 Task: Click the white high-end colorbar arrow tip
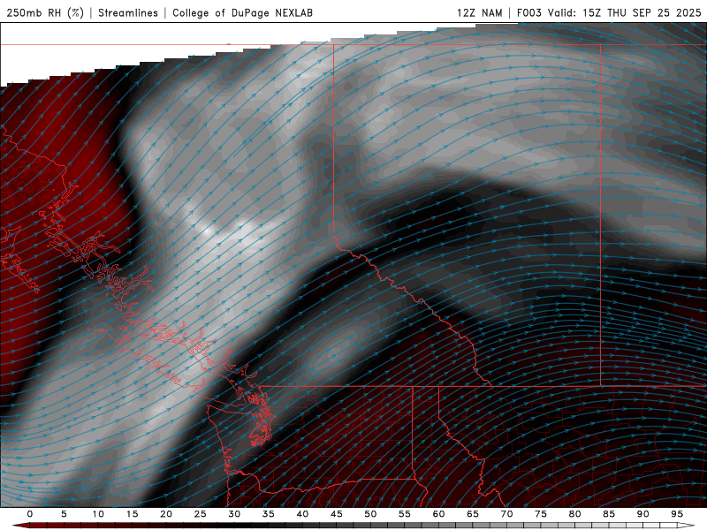pos(686,526)
